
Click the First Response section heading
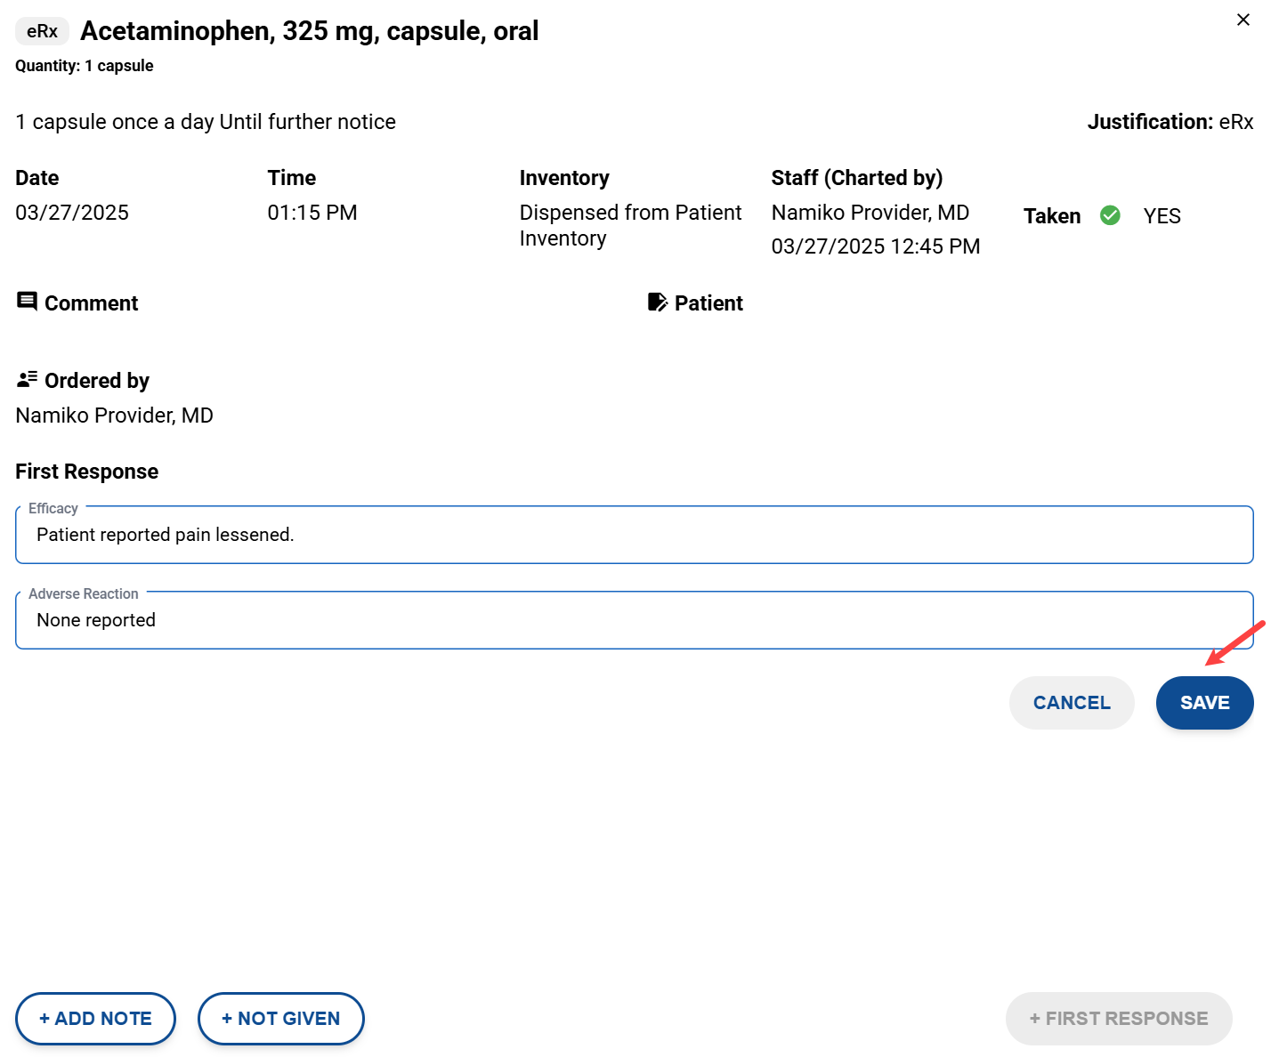tap(87, 472)
